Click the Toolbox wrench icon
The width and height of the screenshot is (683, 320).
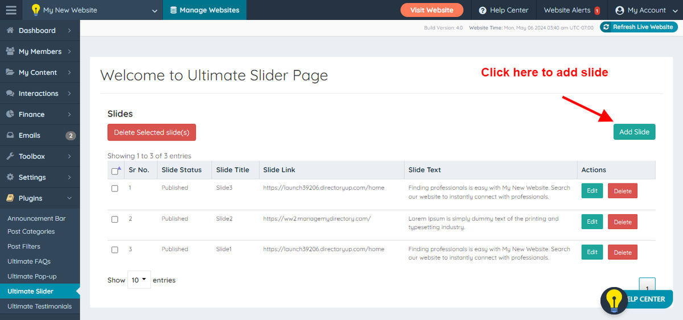(10, 156)
